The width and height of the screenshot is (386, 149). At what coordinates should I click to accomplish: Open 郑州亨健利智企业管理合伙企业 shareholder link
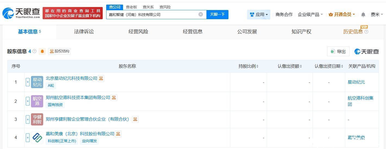(87, 119)
